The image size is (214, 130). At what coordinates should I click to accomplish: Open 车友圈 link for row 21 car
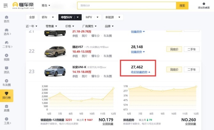[108, 36]
